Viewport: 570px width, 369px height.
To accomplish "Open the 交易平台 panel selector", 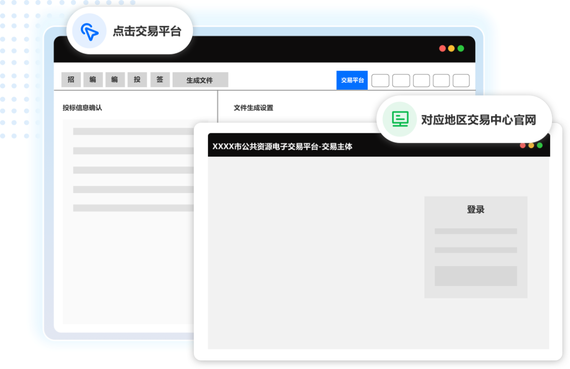I will pos(352,80).
